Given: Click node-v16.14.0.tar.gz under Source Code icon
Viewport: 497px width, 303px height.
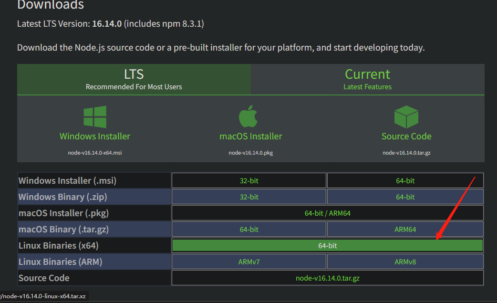Looking at the screenshot, I should tap(406, 153).
